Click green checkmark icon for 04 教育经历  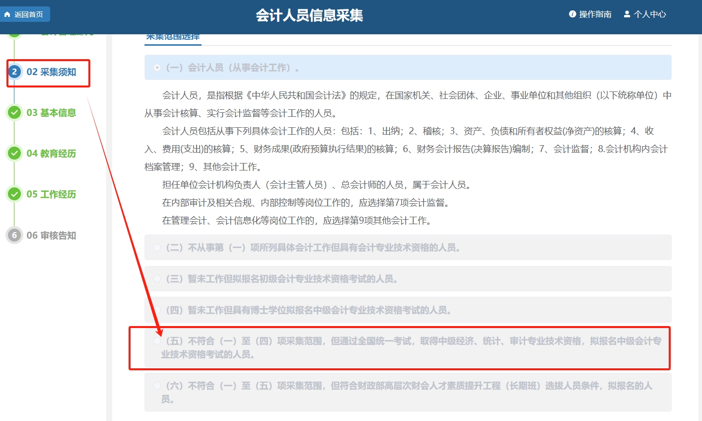(x=14, y=154)
